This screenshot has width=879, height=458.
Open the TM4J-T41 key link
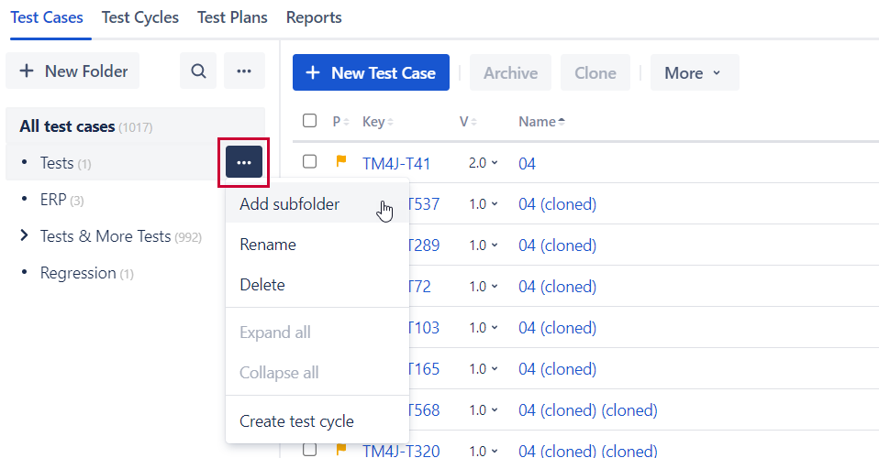(396, 163)
